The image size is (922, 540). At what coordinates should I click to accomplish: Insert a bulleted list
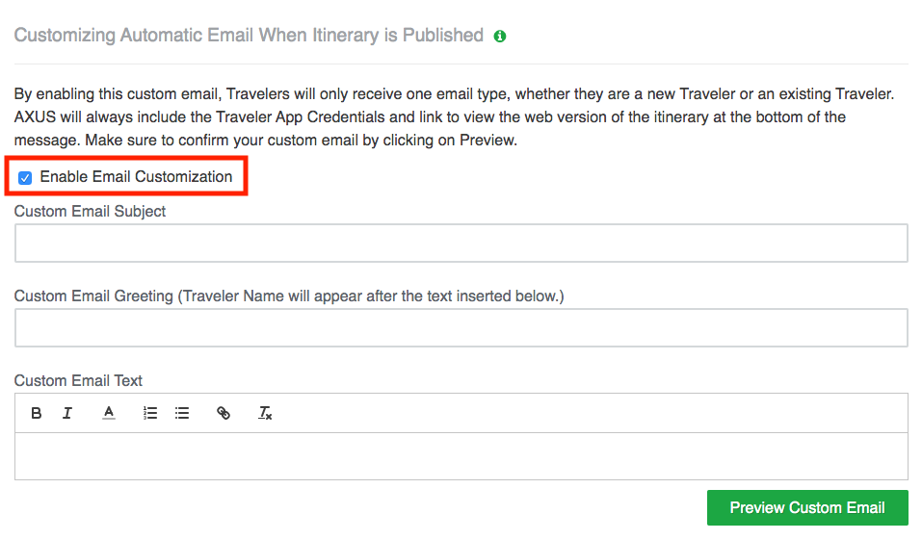click(182, 413)
